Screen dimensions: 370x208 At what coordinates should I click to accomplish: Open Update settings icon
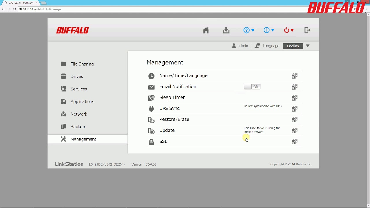(x=295, y=131)
